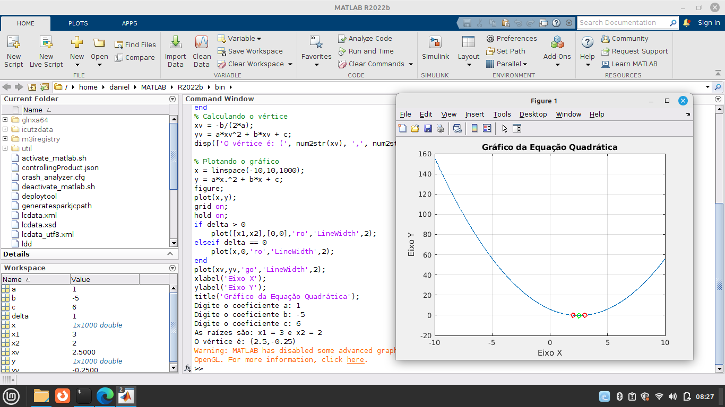The image size is (725, 407).
Task: Open the File menu in Figure 1
Action: 405,114
